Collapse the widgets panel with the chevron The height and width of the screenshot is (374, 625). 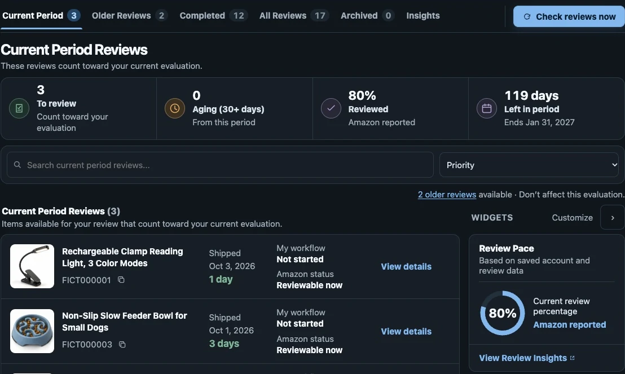point(612,218)
